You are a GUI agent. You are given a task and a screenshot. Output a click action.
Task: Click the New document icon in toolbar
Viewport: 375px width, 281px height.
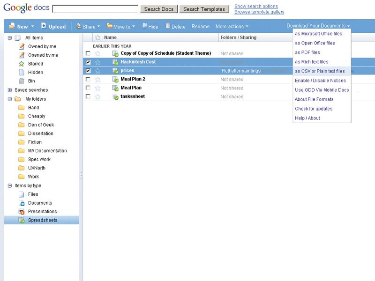click(x=12, y=26)
